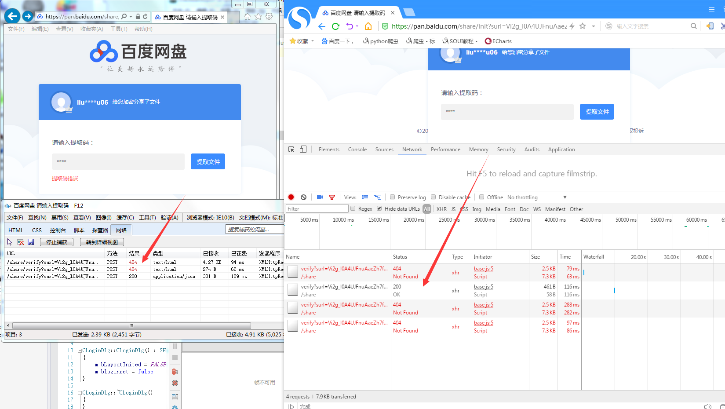
Task: Click Sogou browser back arrow
Action: (x=321, y=26)
